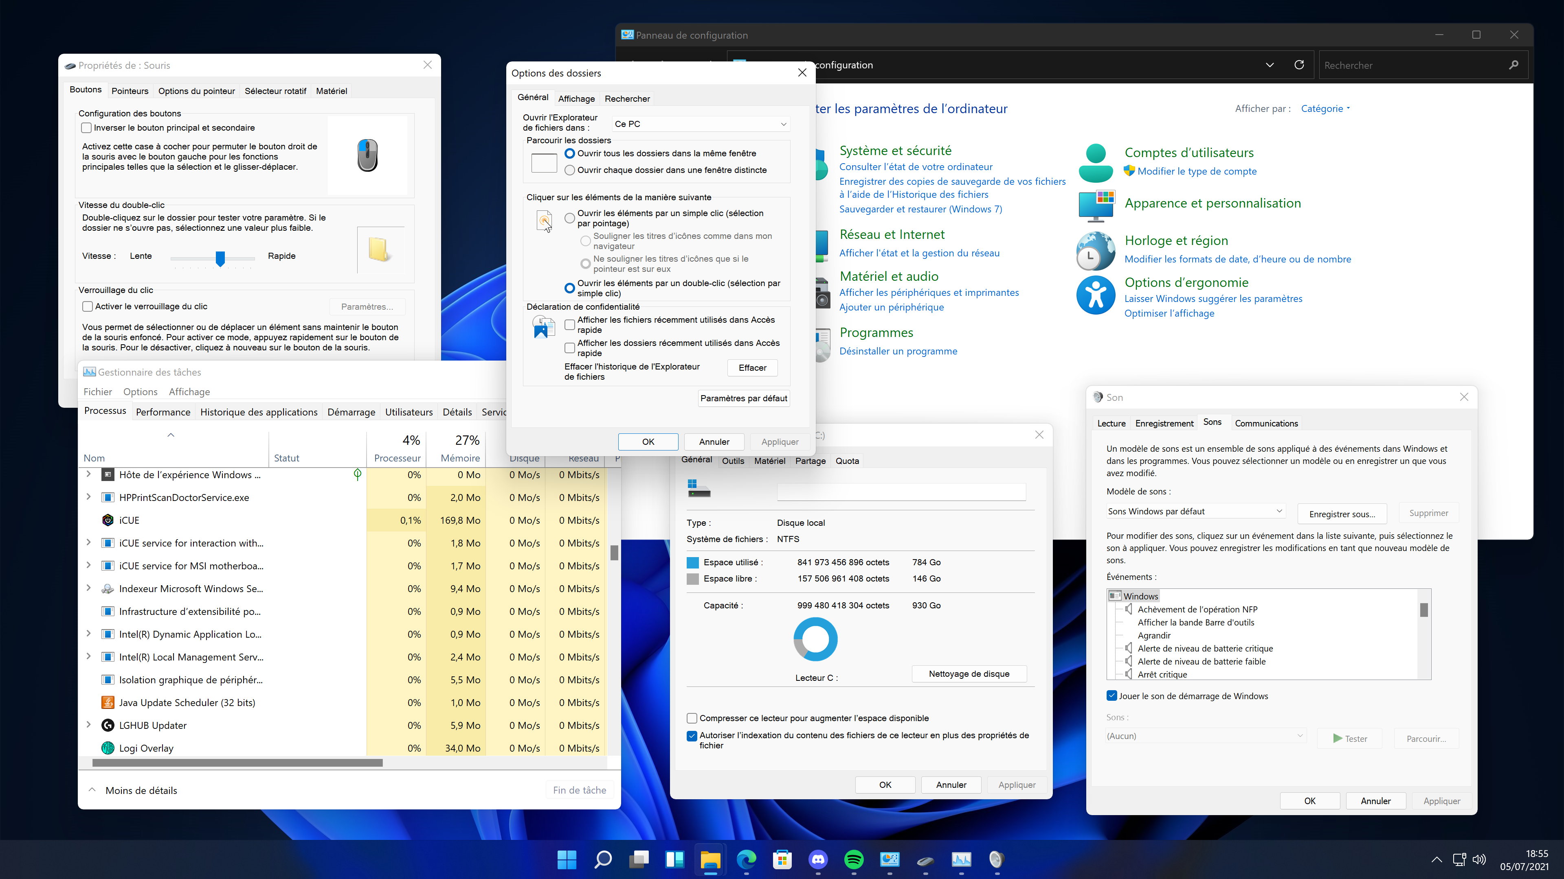This screenshot has height=879, width=1564.
Task: Expand the LGHUB Updater process row
Action: pos(89,725)
